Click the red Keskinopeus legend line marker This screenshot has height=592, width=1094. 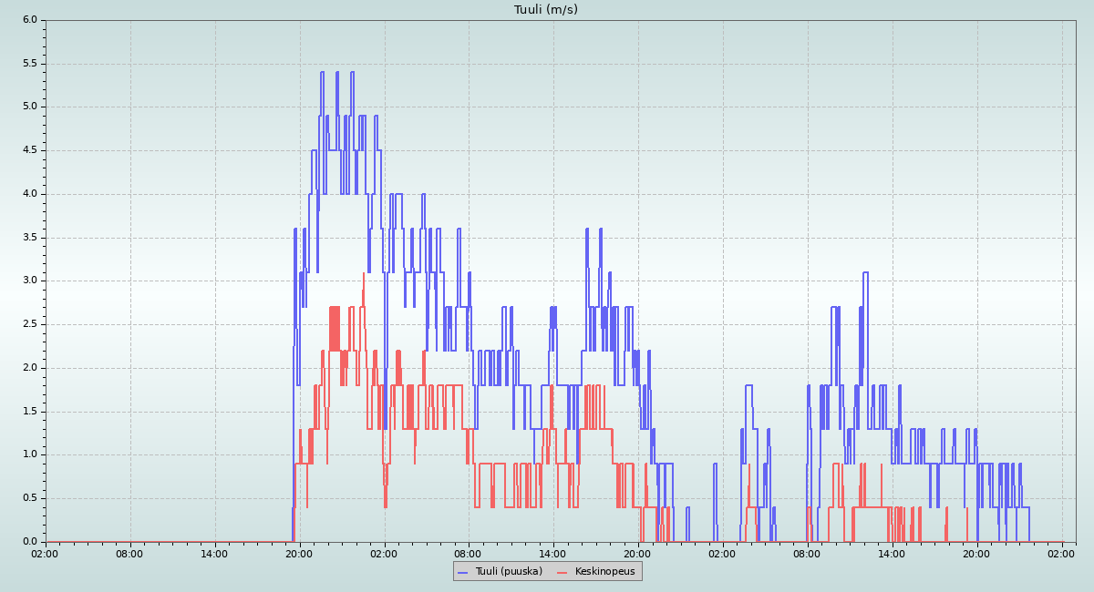(562, 571)
